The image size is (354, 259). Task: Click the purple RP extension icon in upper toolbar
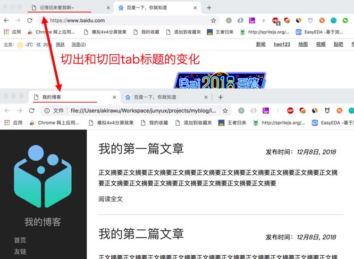[252, 21]
